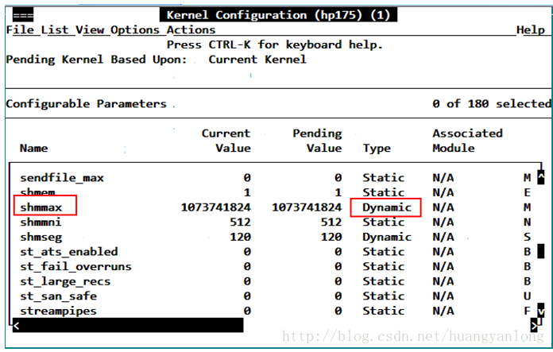Click the vertical scrollbar down arrow
Image resolution: width=553 pixels, height=352 pixels.
click(540, 311)
